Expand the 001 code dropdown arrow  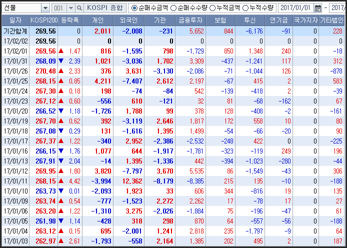click(71, 8)
